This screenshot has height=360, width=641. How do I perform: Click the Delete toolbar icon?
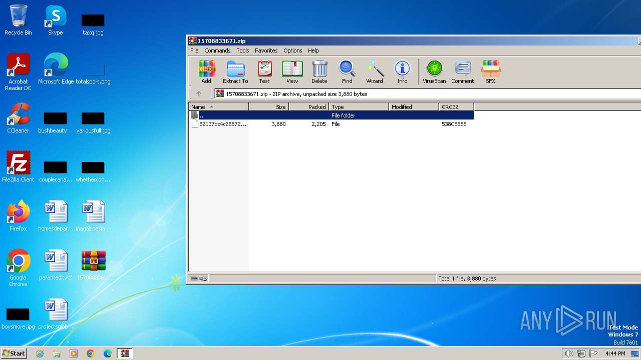319,72
